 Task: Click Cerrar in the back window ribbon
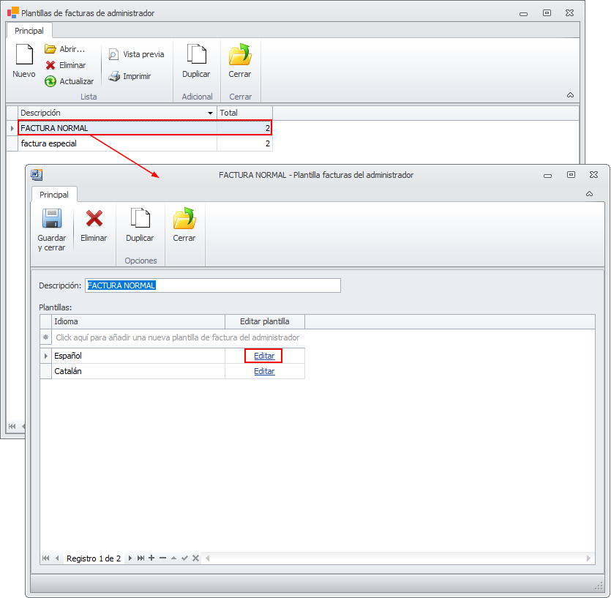(x=240, y=61)
